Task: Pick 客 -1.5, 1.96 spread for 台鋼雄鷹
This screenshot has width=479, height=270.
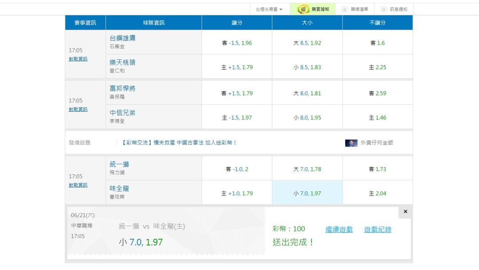Action: pyautogui.click(x=237, y=43)
